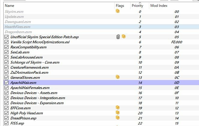Viewport: 199px width, 126px height.
Task: Sort by Flags column header
Action: point(120,6)
